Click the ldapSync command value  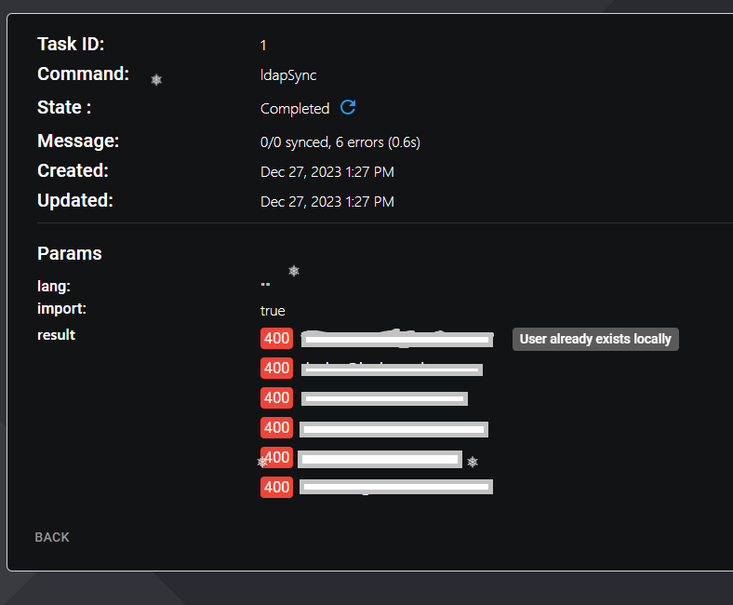pos(288,75)
